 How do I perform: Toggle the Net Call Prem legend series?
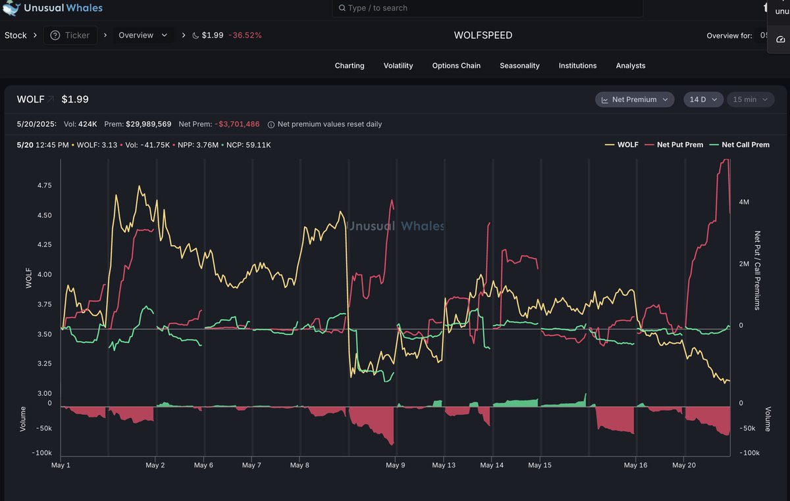pyautogui.click(x=739, y=145)
